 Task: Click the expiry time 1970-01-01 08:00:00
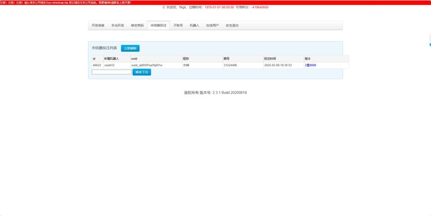pyautogui.click(x=219, y=8)
